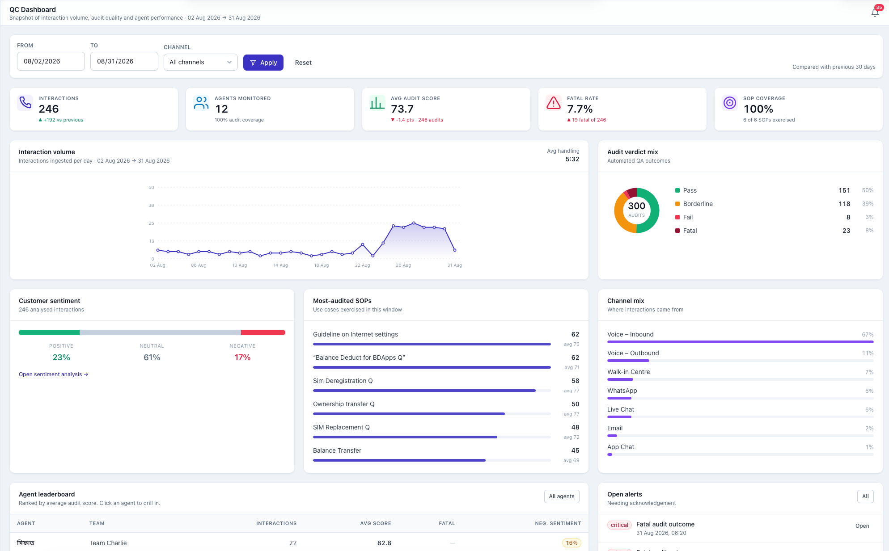Reset the dashboard filters
The image size is (889, 551).
[x=303, y=63]
